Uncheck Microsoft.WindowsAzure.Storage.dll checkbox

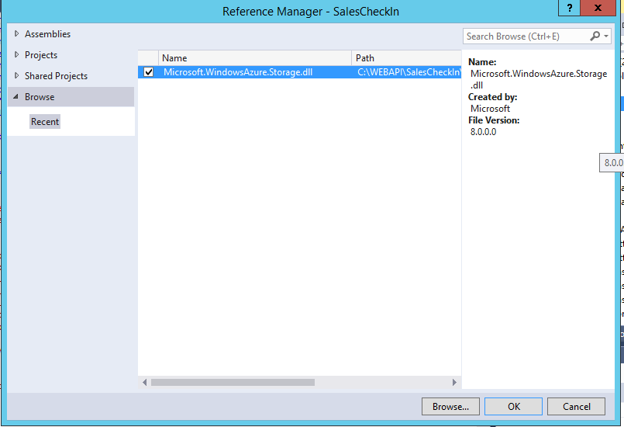(148, 72)
